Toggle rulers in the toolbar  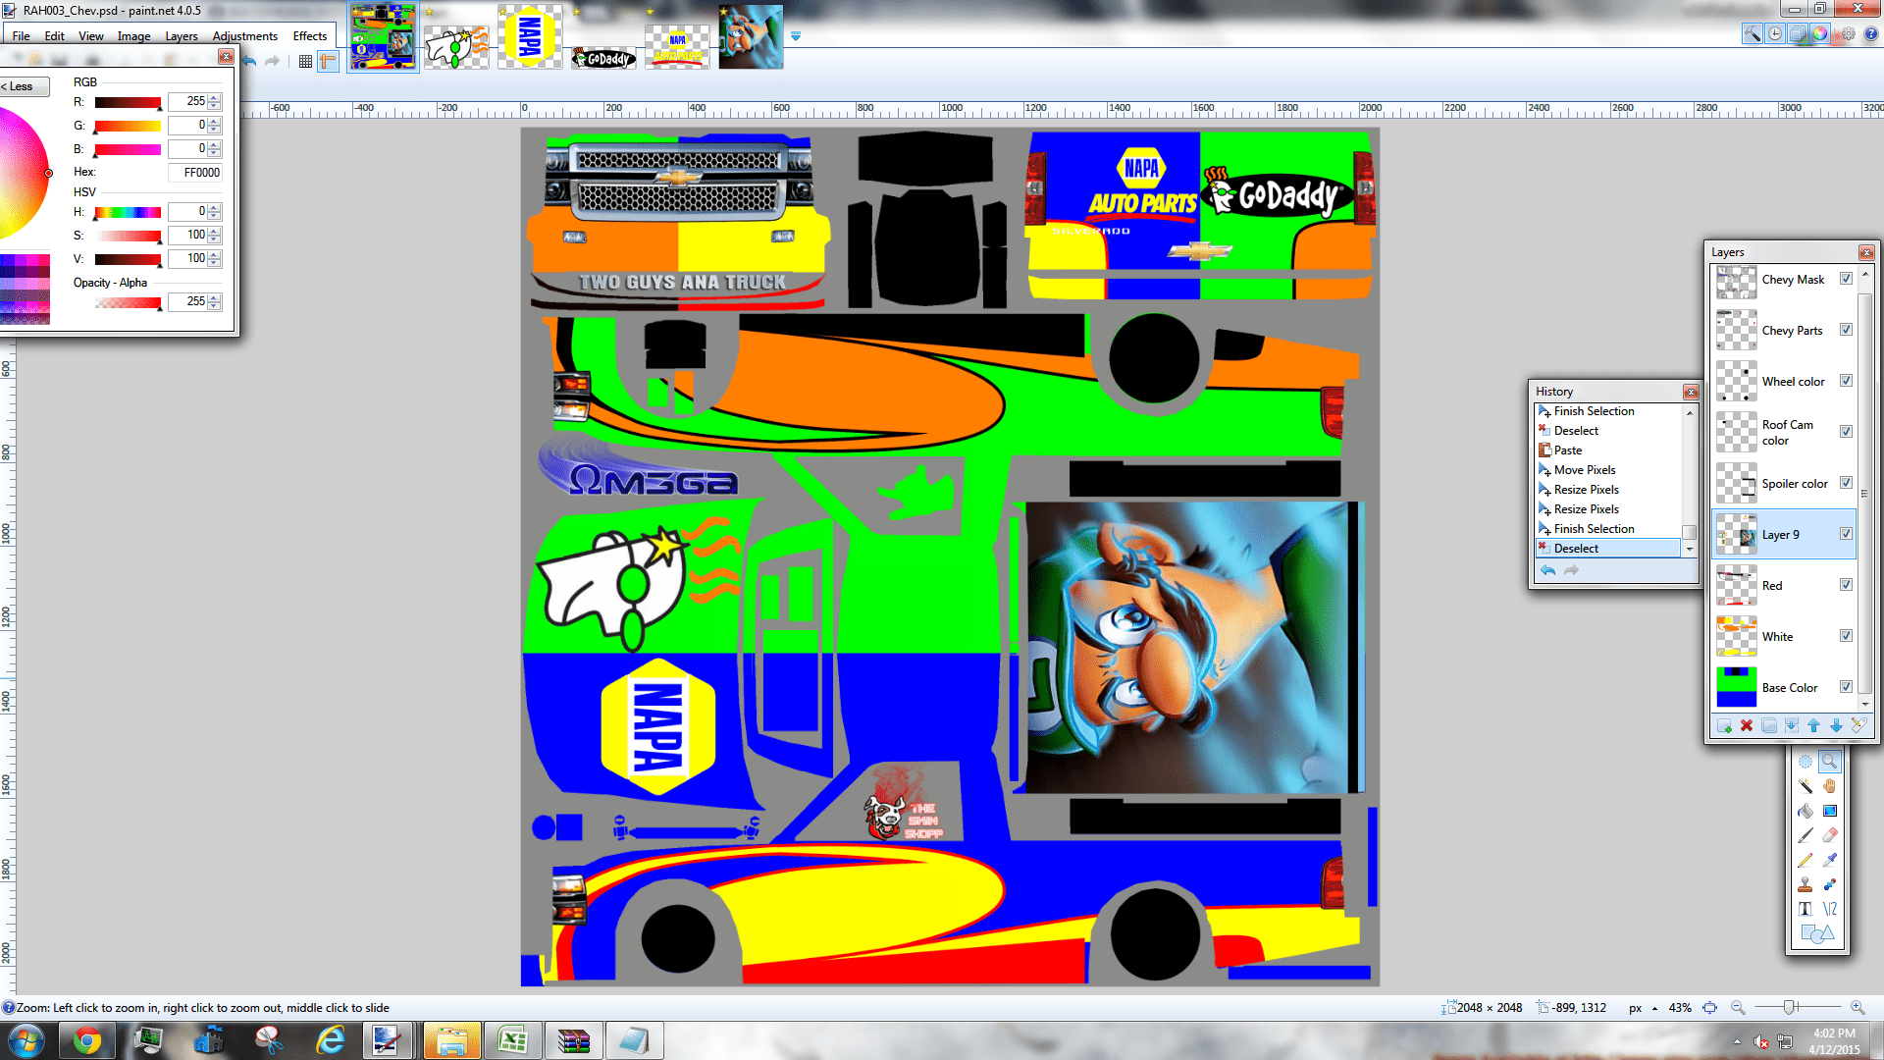328,61
